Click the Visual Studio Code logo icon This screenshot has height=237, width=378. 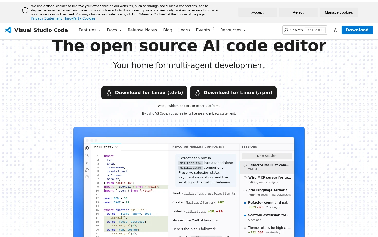click(8, 30)
